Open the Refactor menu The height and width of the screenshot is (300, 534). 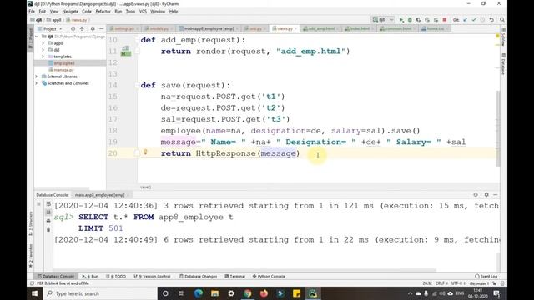[103, 11]
